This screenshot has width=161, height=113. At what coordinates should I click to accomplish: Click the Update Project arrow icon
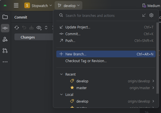[61, 27]
